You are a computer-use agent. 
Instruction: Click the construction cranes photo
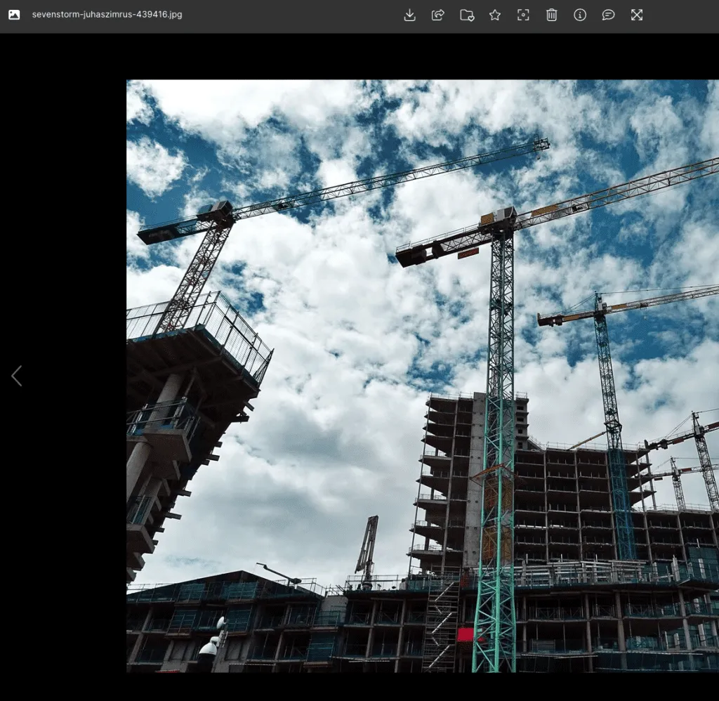tap(423, 376)
